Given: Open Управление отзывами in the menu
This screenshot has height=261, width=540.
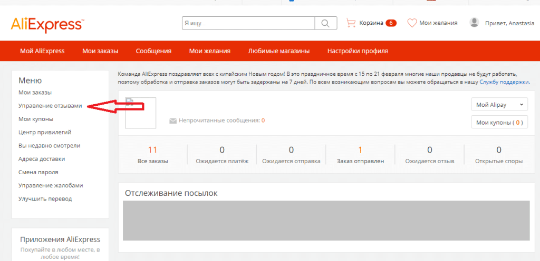Looking at the screenshot, I should pos(50,106).
